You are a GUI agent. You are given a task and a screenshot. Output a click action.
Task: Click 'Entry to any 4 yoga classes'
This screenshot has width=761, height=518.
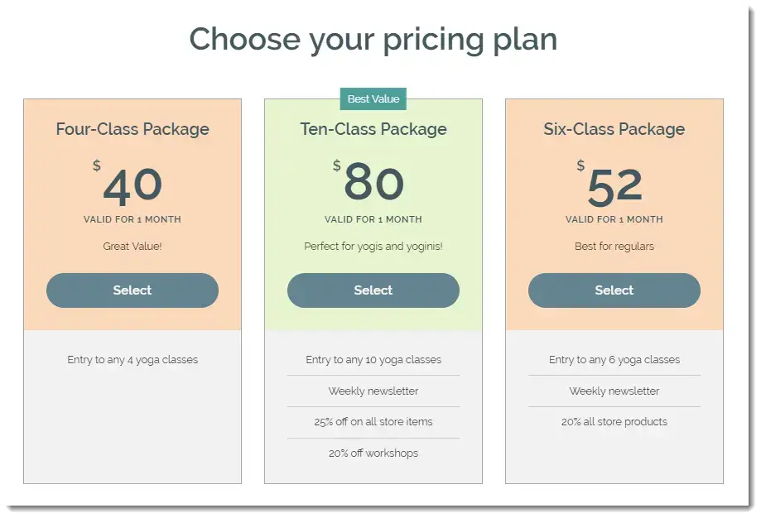coord(132,360)
